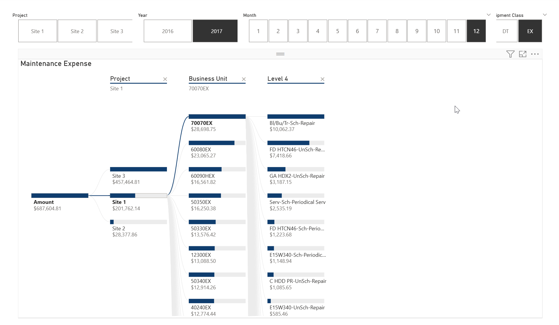Select month 11 in Month slicer
559x325 pixels.
click(x=456, y=31)
